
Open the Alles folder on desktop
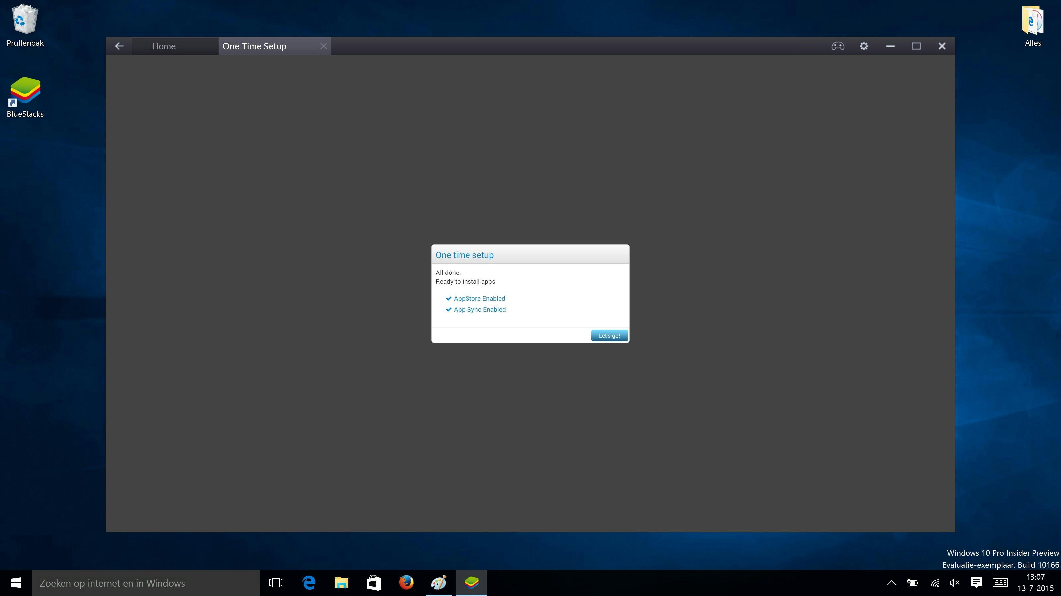tap(1032, 25)
